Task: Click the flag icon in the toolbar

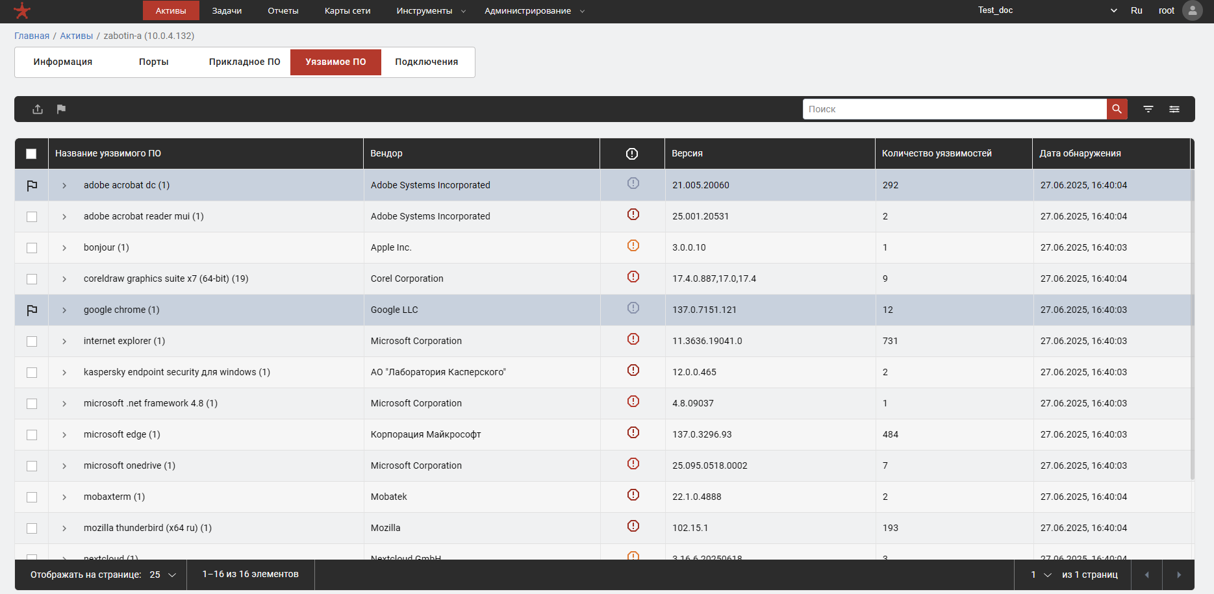Action: [61, 109]
